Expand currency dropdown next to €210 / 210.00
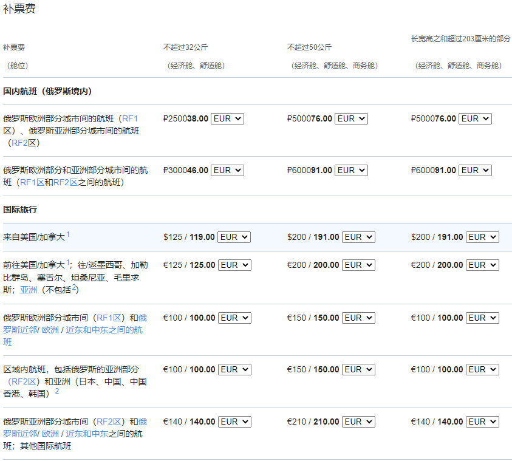The height and width of the screenshot is (461, 512). 358,422
